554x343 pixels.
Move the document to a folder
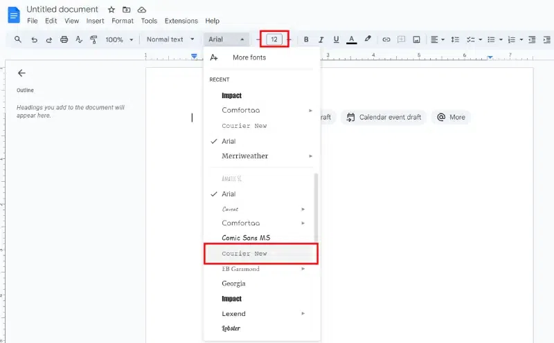pos(127,10)
